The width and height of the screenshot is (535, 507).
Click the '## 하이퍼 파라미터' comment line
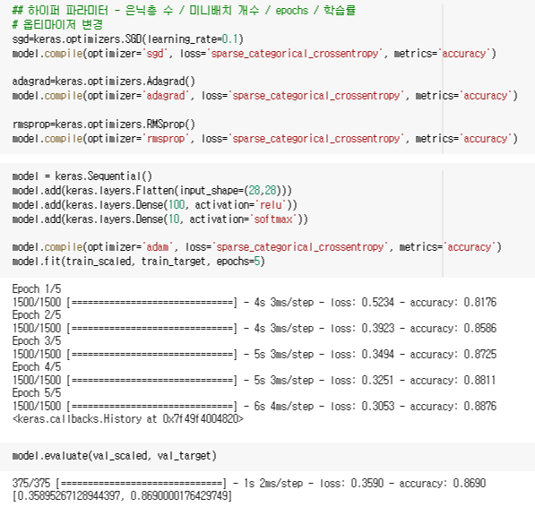pyautogui.click(x=184, y=10)
